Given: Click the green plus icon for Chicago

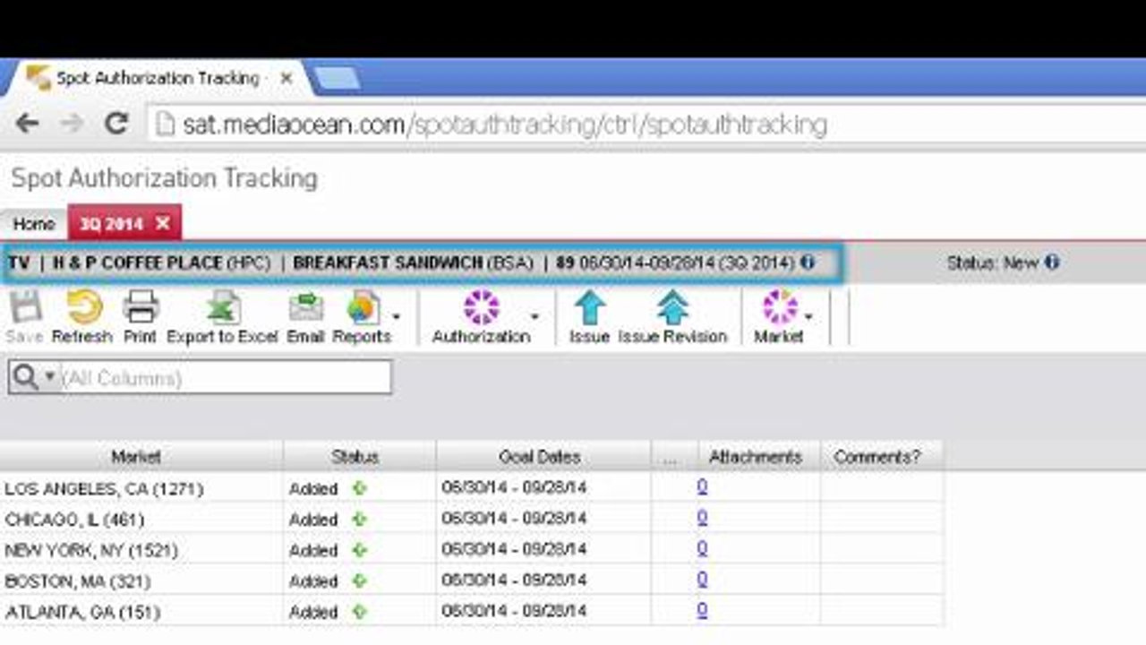Looking at the screenshot, I should pos(359,520).
